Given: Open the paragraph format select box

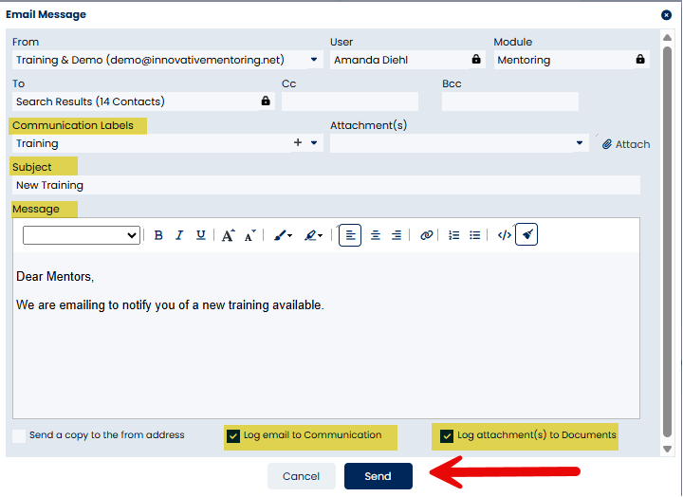Looking at the screenshot, I should tap(82, 235).
